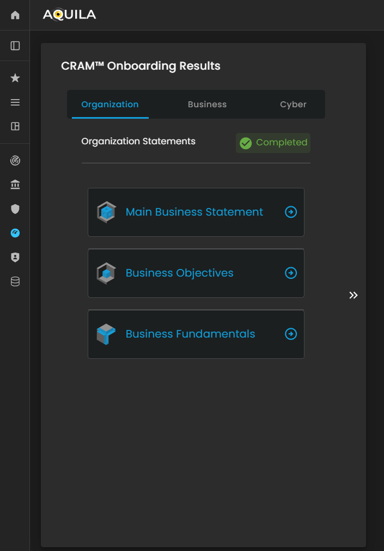The height and width of the screenshot is (551, 384).
Task: Click the home icon in sidebar
Action: tap(15, 15)
